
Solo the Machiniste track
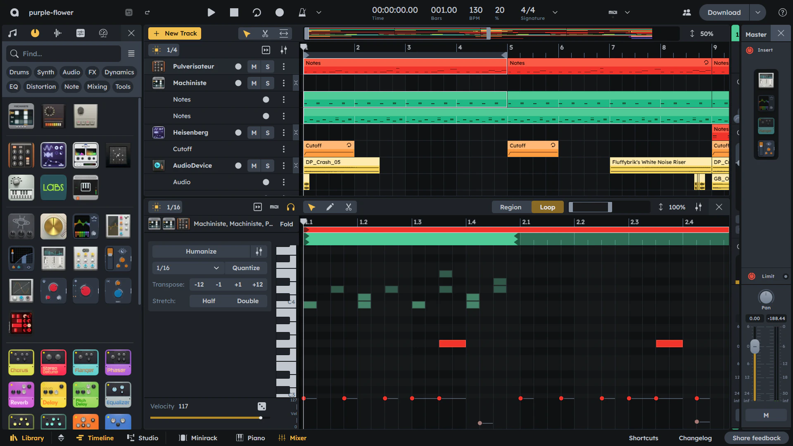point(268,83)
